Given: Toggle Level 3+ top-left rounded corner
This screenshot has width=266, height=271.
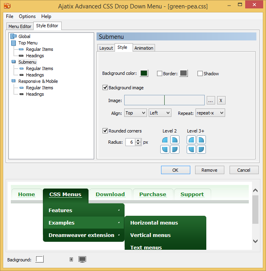Looking at the screenshot, I should click(x=191, y=140).
